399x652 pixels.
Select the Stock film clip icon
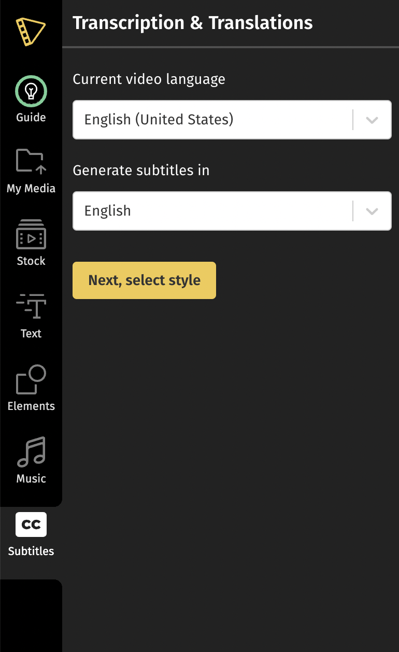click(x=31, y=234)
